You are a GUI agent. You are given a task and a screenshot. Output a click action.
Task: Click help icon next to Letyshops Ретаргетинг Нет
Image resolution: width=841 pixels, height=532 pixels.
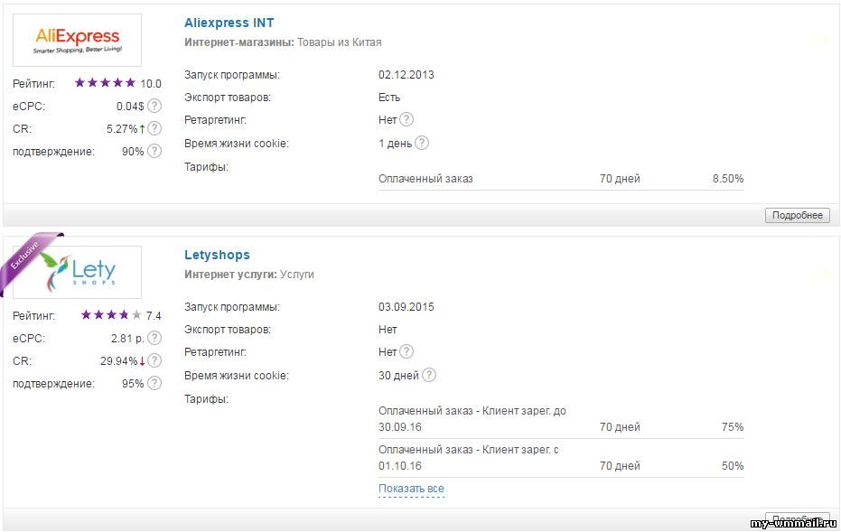pyautogui.click(x=406, y=351)
